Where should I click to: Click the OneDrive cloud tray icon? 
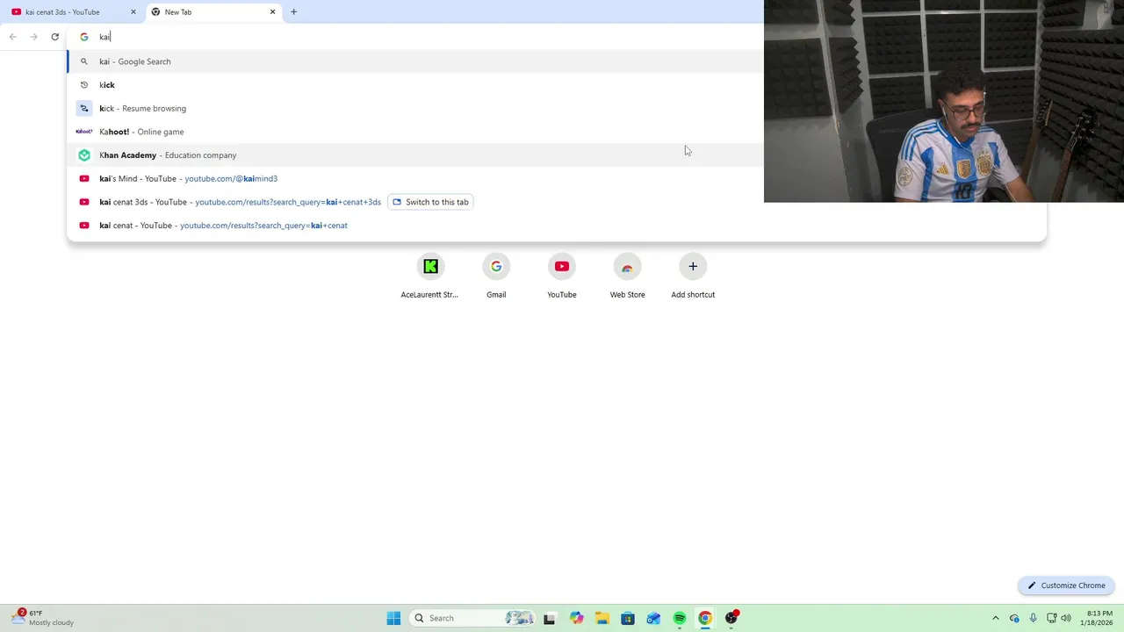[1014, 618]
